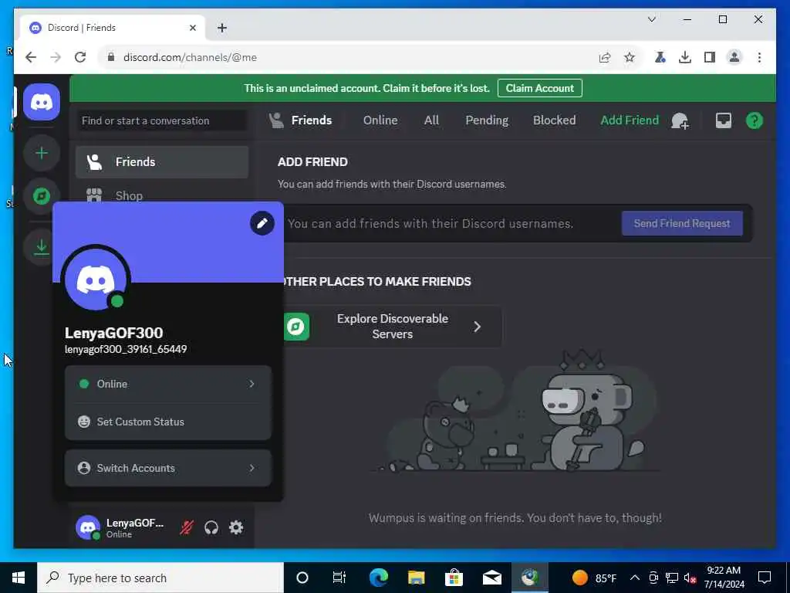Open the tab search dropdown arrow
Viewport: 790px width, 593px height.
tap(651, 19)
